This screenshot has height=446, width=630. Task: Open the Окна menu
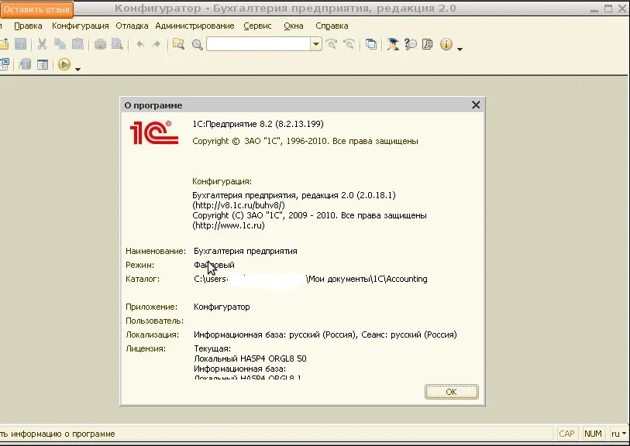coord(294,26)
